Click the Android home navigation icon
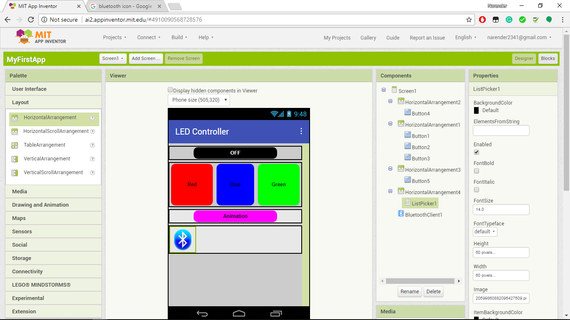Image resolution: width=570 pixels, height=320 pixels. tap(239, 314)
